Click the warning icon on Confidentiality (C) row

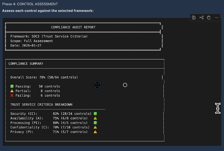click(95, 127)
